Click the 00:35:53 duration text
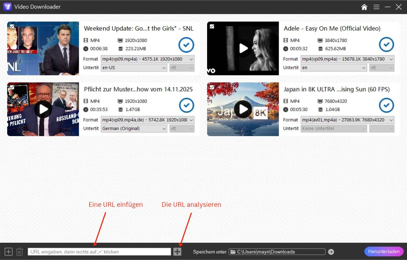This screenshot has width=407, height=260. [99, 110]
